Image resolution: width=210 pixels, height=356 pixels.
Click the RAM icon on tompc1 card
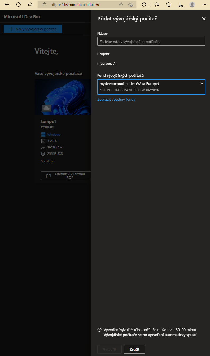pyautogui.click(x=43, y=147)
